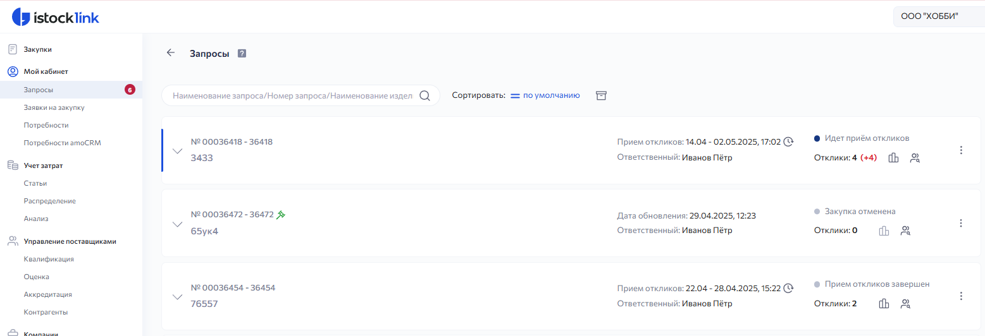Click the search magnifier icon
This screenshot has height=336, width=985.
[x=425, y=96]
